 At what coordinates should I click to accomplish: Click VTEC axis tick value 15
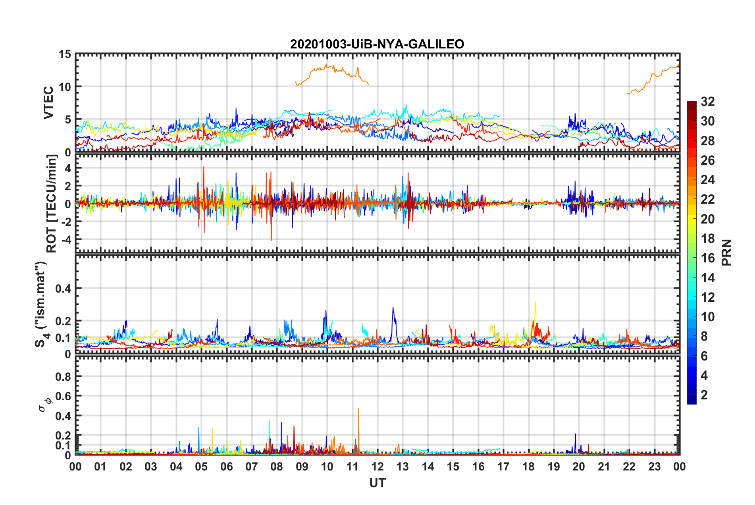point(65,54)
